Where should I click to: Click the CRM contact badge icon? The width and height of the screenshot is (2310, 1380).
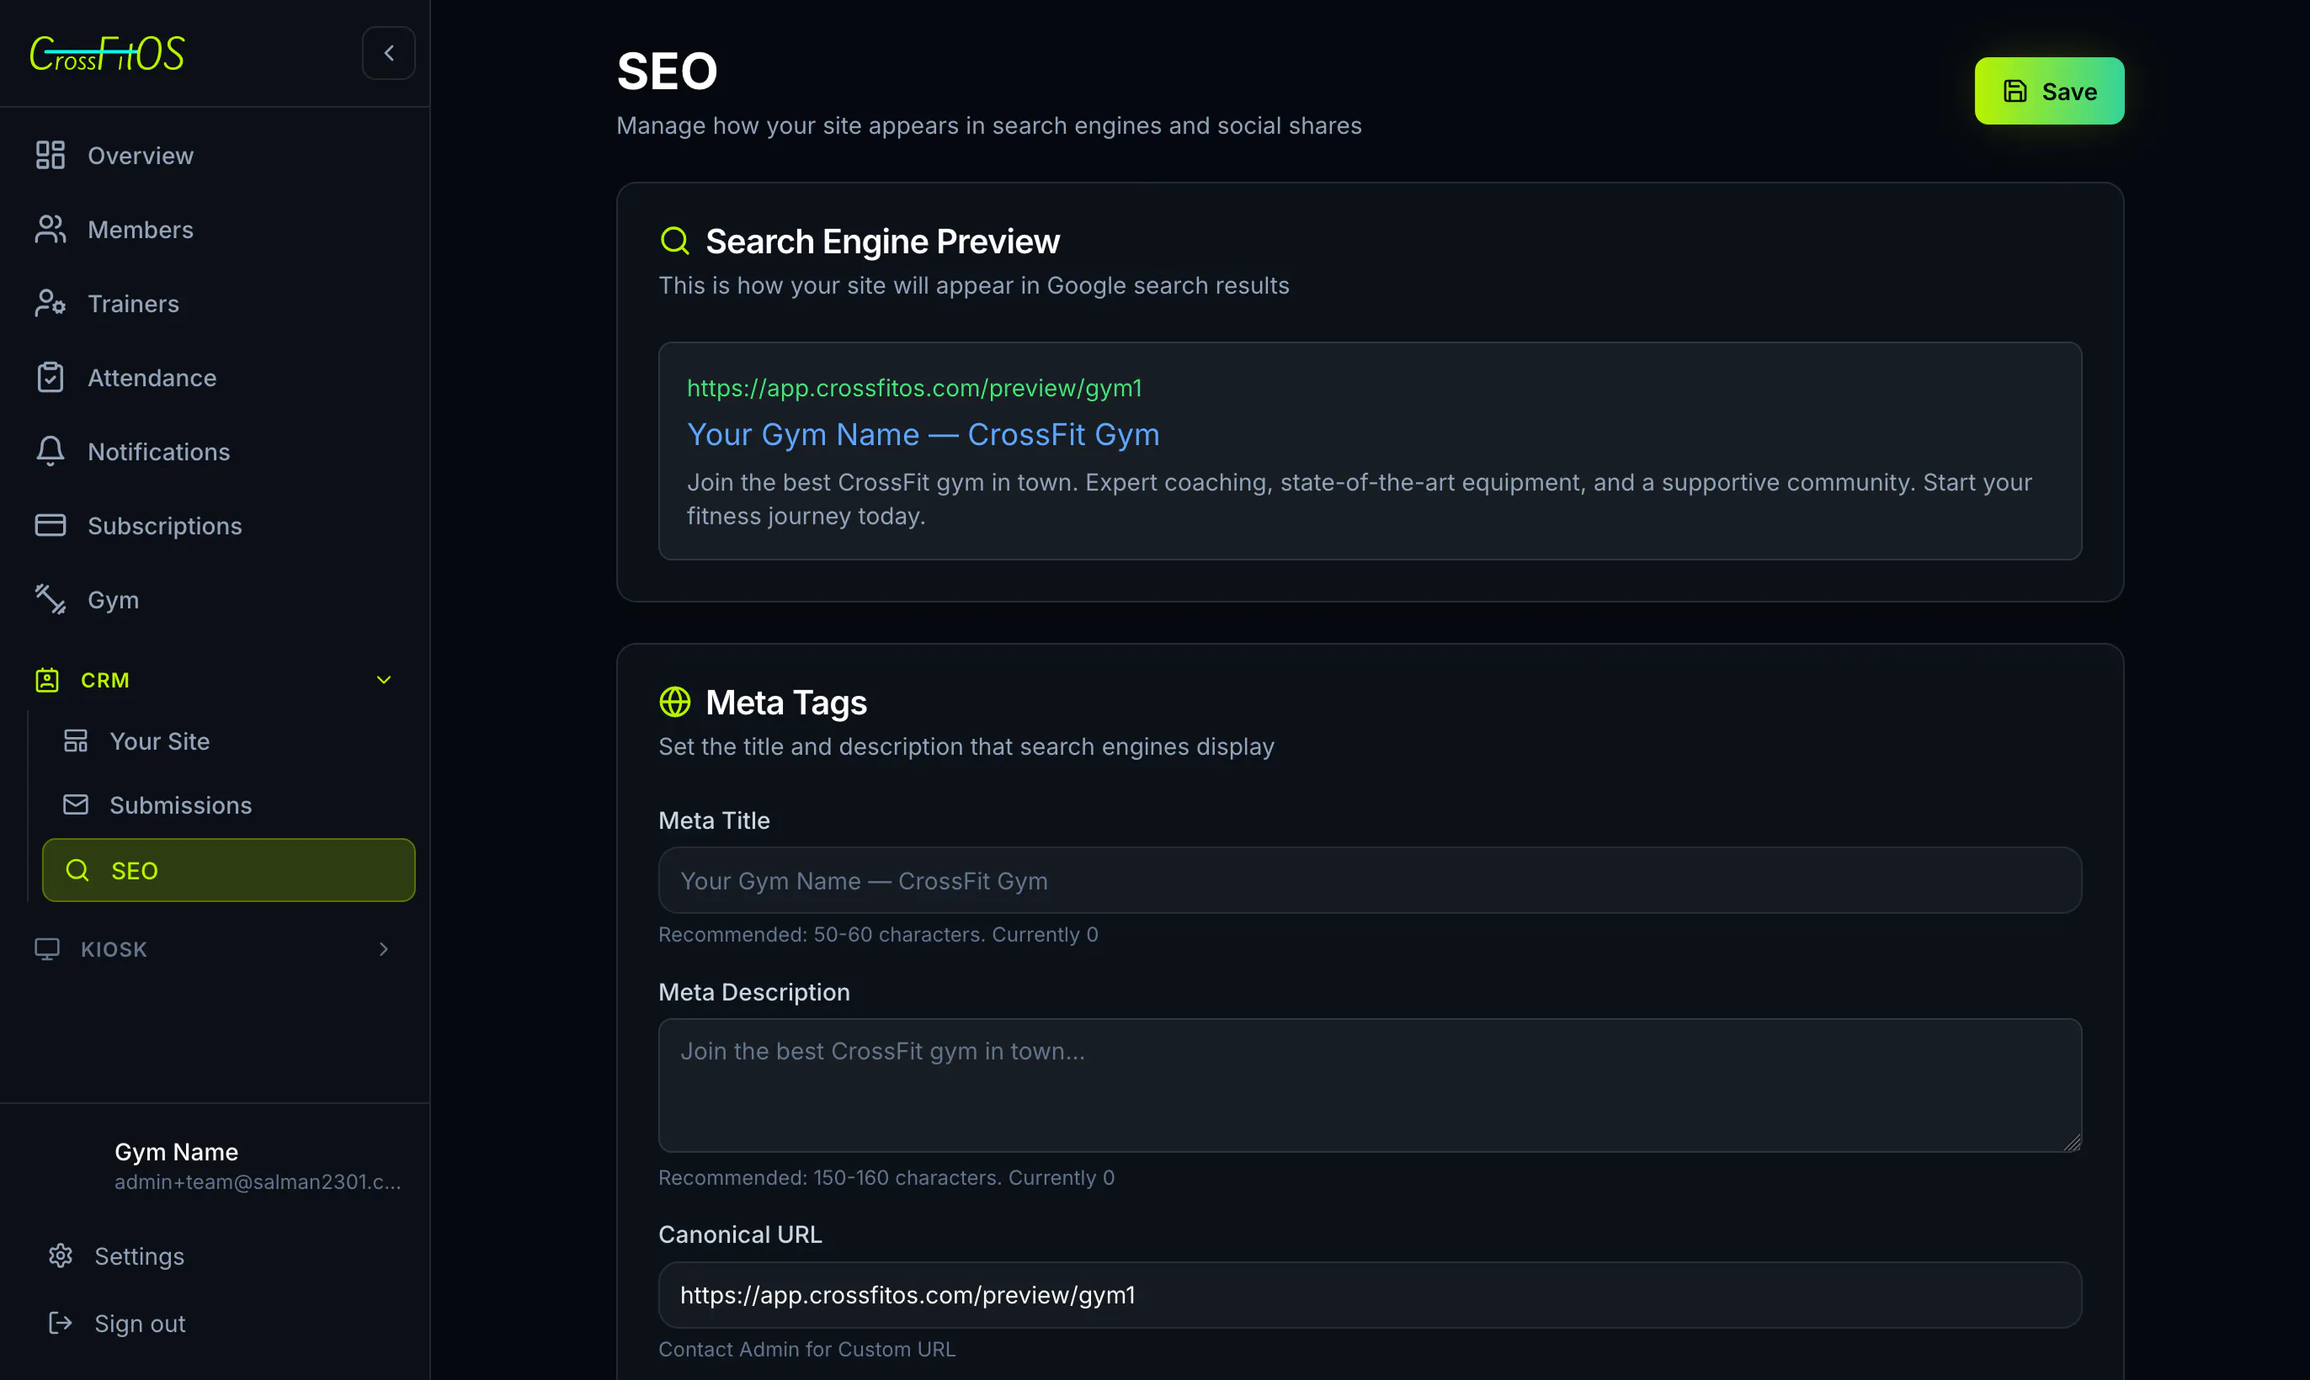pyautogui.click(x=47, y=680)
